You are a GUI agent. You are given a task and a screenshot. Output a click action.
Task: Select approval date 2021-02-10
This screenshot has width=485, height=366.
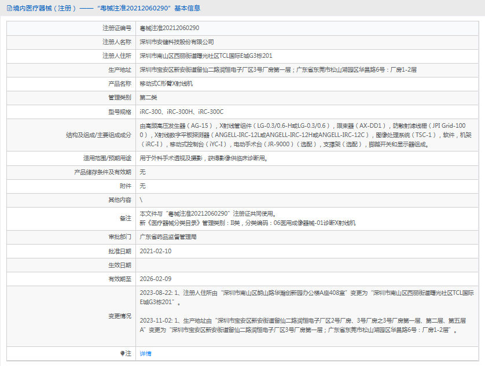156,251
